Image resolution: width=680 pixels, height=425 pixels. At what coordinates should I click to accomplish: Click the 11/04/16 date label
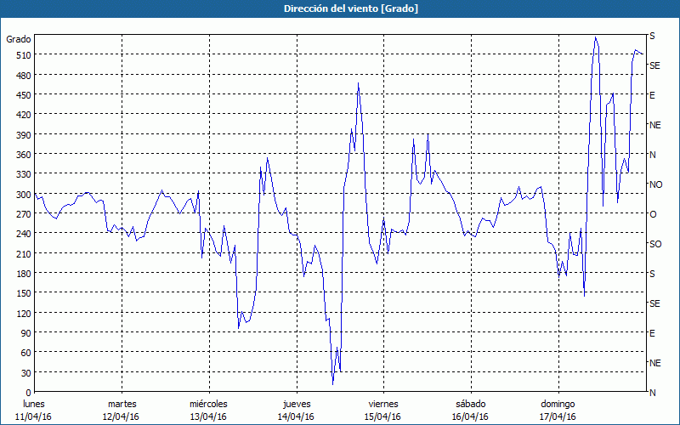click(34, 416)
